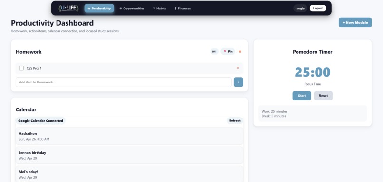The width and height of the screenshot is (383, 182).
Task: Open the Productivity tab
Action: pyautogui.click(x=99, y=8)
